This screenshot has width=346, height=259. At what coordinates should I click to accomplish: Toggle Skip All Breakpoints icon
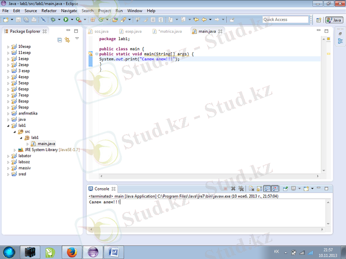(x=44, y=19)
